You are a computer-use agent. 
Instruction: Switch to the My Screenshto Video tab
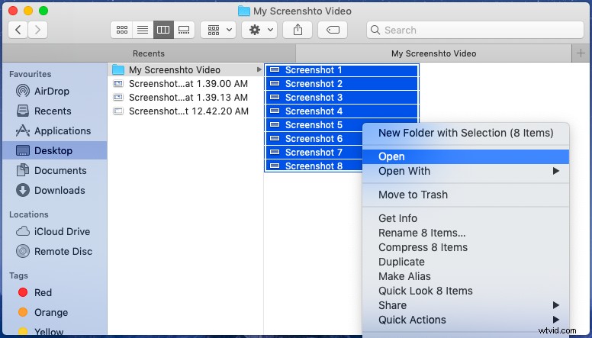tap(433, 53)
